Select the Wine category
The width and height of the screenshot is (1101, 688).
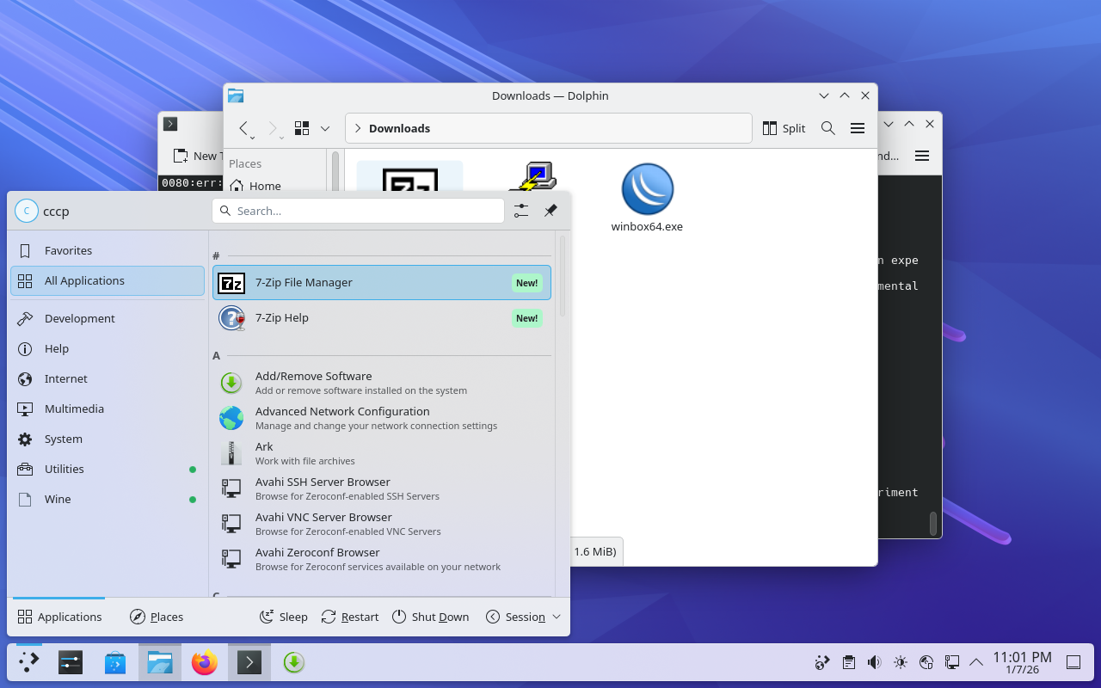pyautogui.click(x=58, y=499)
